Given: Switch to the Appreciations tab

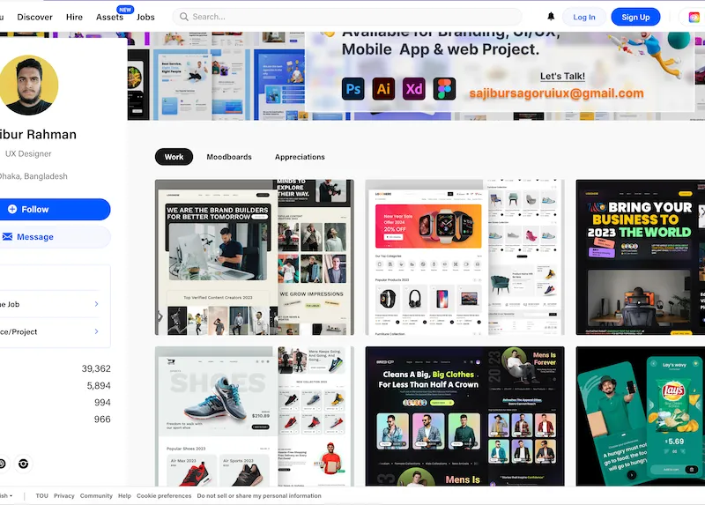Looking at the screenshot, I should click(300, 157).
